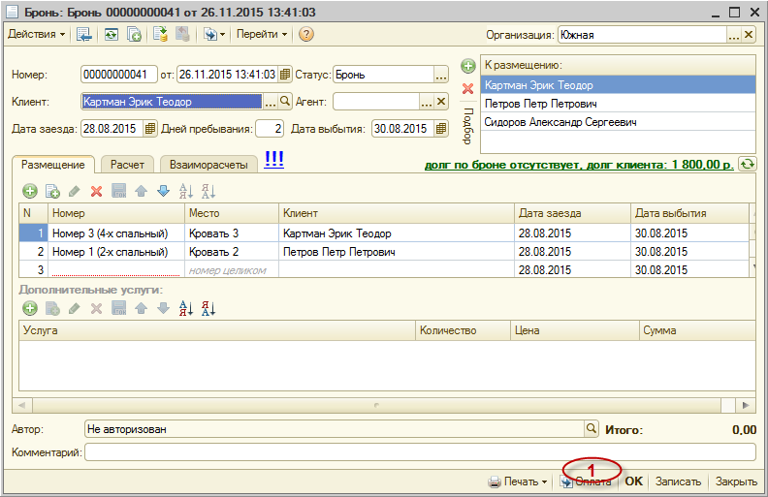This screenshot has height=497, width=768.
Task: Sort placement table descending
Action: point(208,191)
